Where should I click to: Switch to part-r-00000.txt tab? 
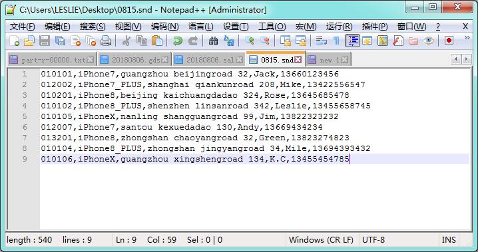pos(51,60)
